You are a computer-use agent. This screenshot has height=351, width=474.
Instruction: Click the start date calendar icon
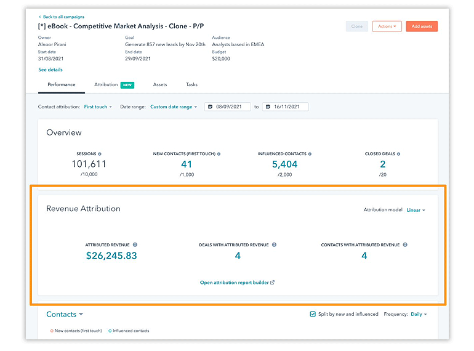click(x=210, y=107)
